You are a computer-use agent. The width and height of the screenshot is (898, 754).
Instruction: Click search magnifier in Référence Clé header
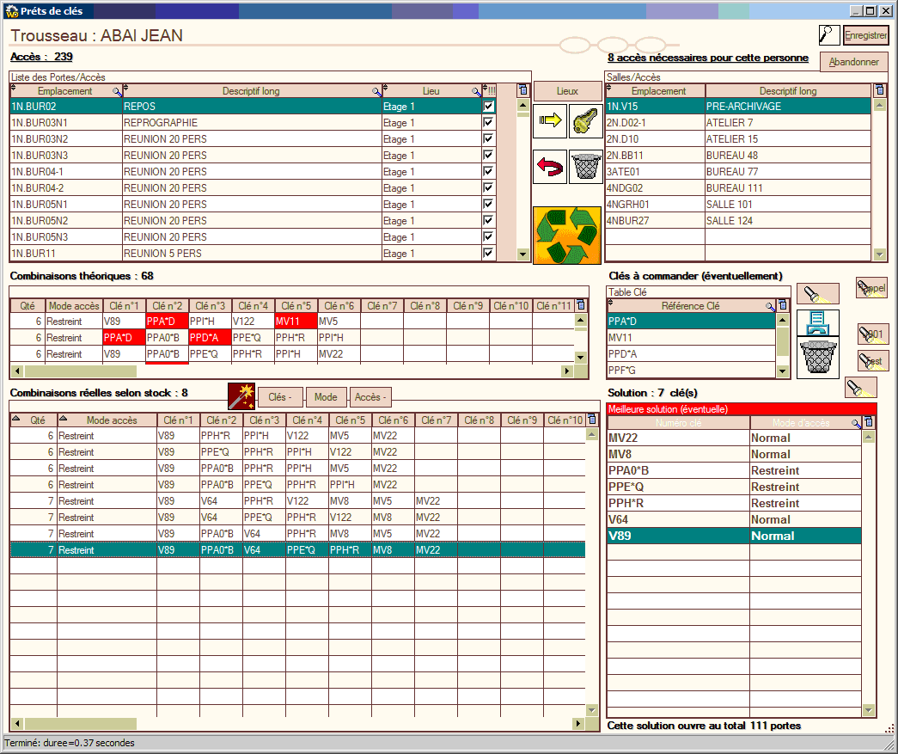(x=770, y=307)
